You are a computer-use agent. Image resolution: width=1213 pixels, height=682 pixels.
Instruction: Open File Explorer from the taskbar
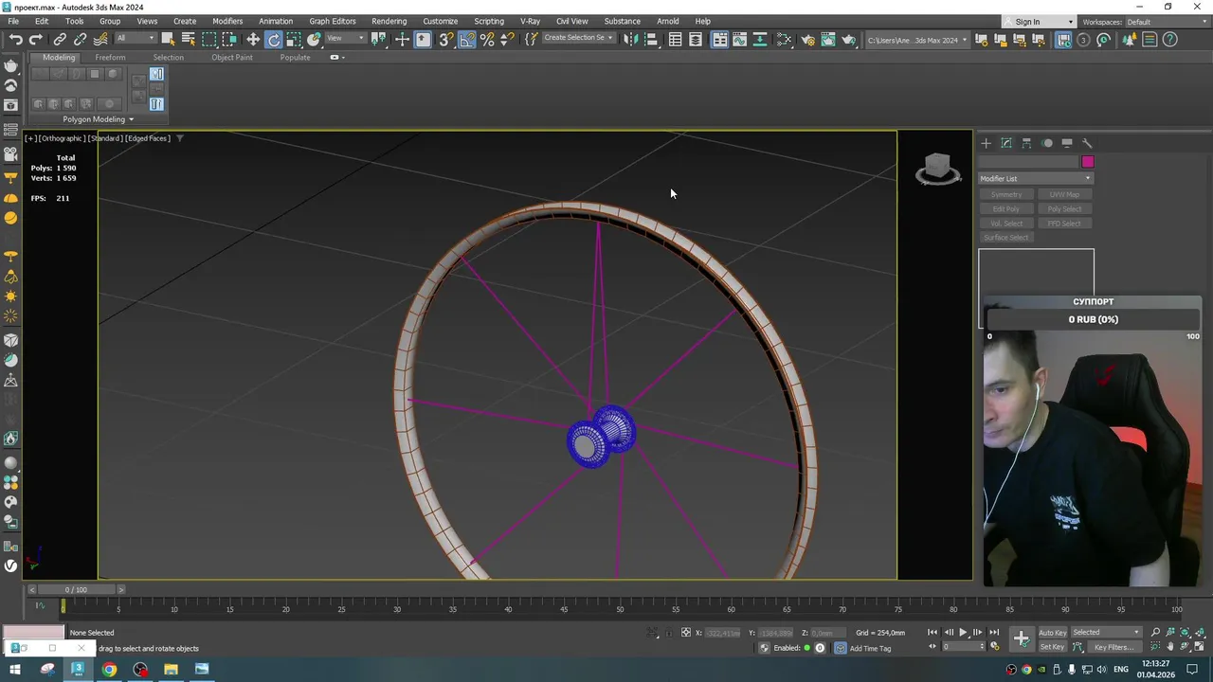tap(171, 670)
